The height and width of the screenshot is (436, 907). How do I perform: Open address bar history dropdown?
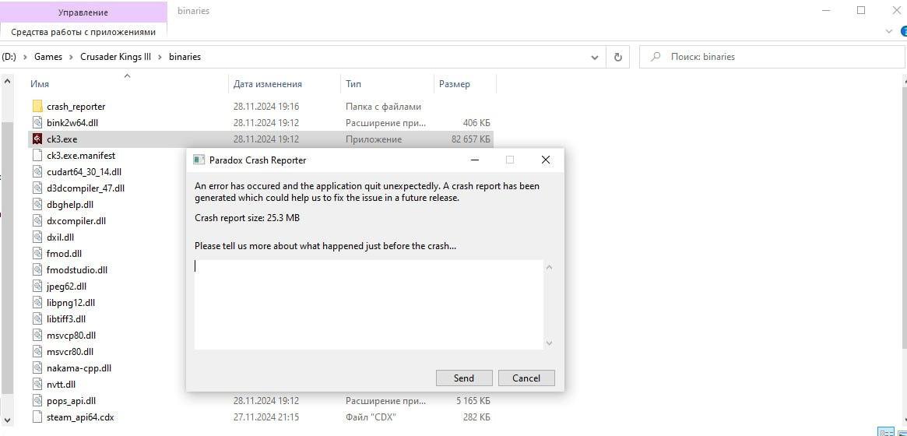point(595,58)
